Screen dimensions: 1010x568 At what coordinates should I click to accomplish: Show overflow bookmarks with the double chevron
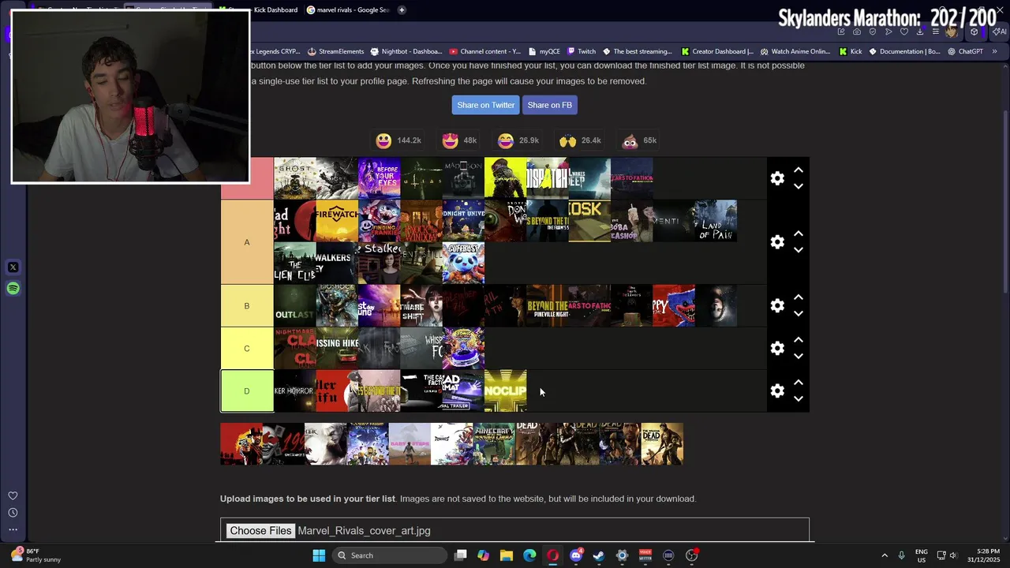pos(994,51)
